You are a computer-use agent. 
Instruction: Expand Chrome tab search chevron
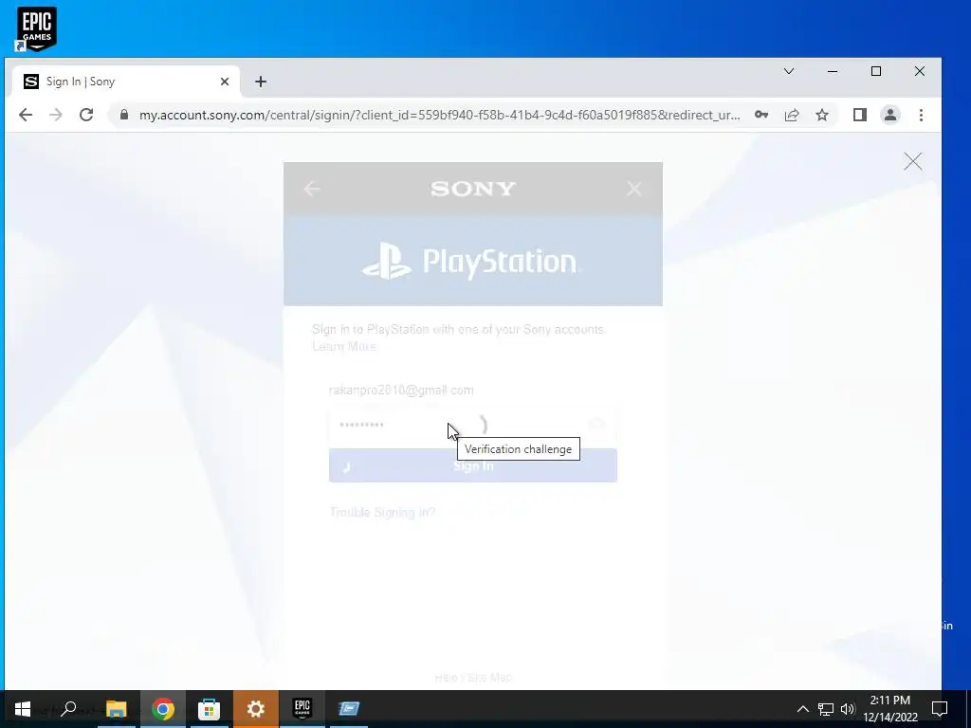[x=789, y=71]
